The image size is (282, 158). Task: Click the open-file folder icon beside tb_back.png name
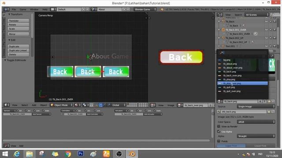coord(269,101)
